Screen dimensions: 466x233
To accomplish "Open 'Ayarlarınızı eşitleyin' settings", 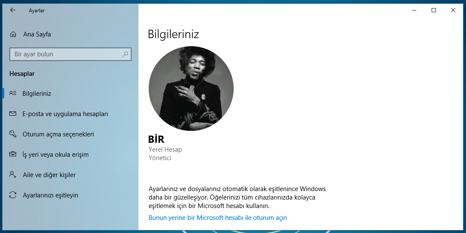I will click(x=50, y=195).
